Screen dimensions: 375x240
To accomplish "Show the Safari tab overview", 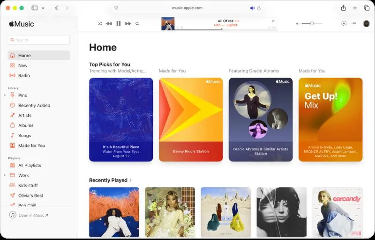I will (367, 8).
